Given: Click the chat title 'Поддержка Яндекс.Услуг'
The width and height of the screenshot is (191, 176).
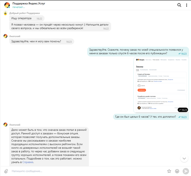Looking at the screenshot, I should (x=29, y=4).
